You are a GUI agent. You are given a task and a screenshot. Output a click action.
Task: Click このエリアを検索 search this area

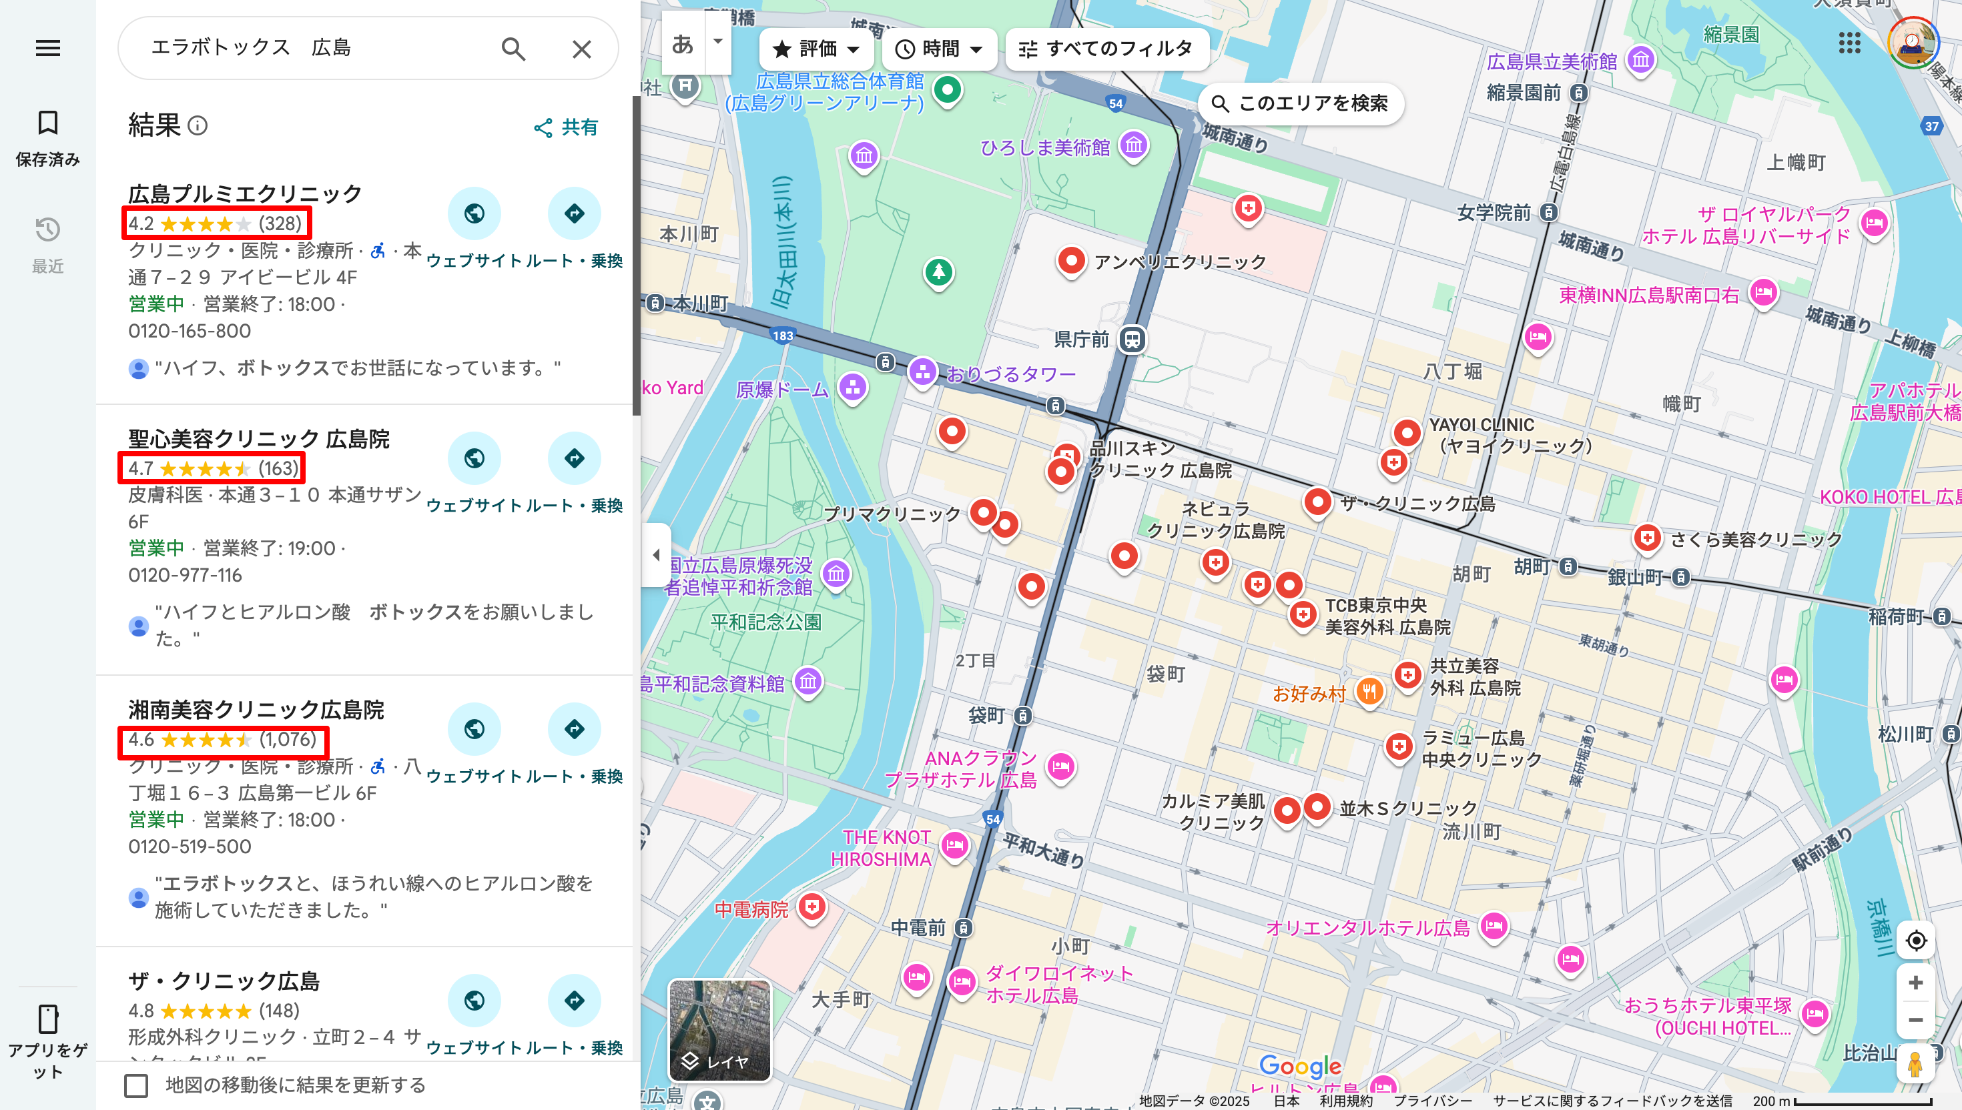tap(1300, 103)
